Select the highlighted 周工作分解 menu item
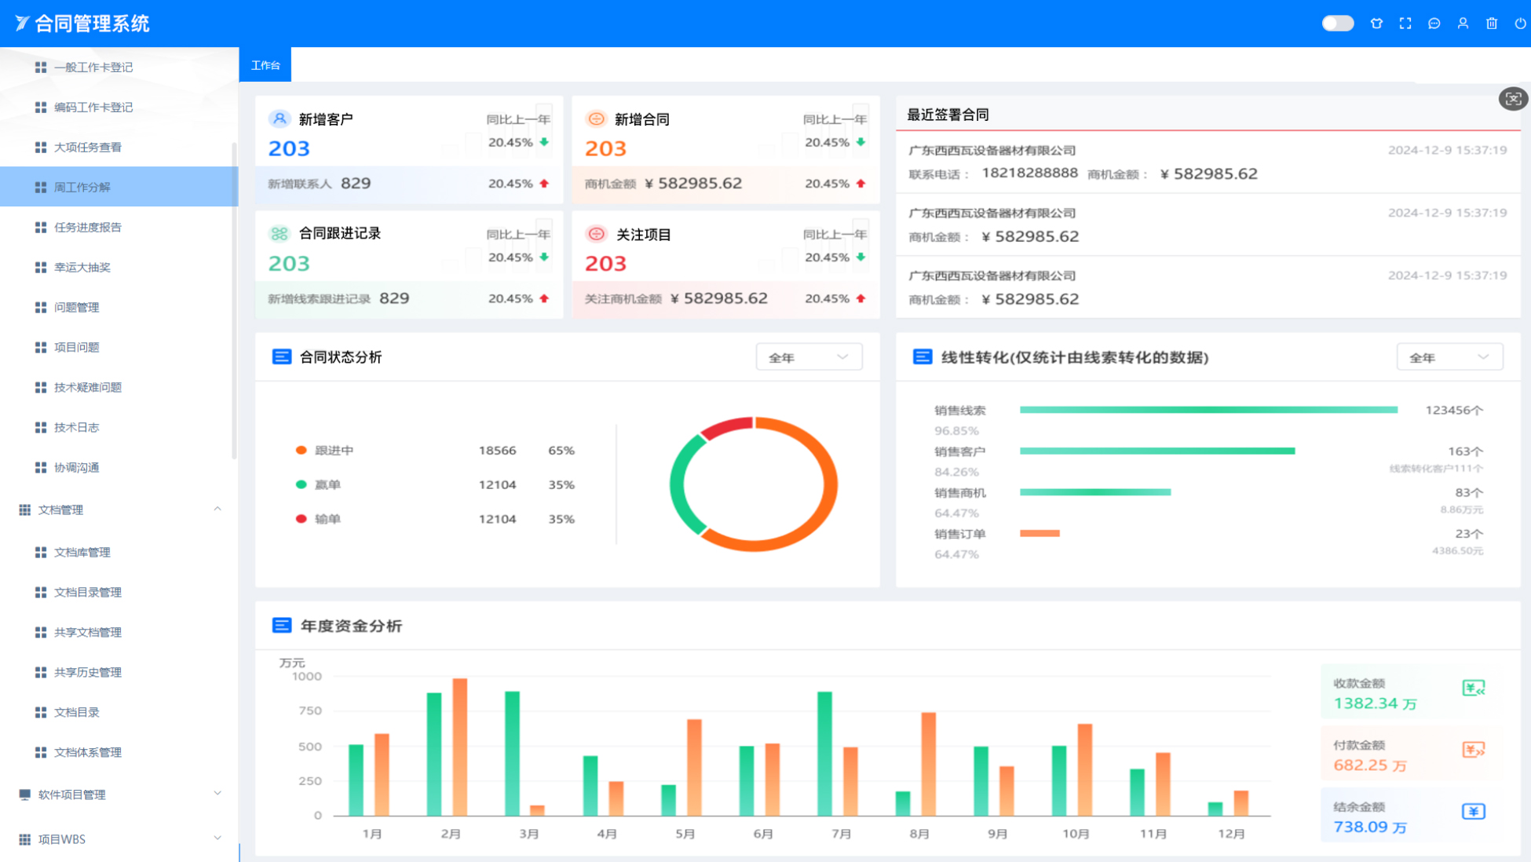This screenshot has width=1531, height=862. 119,187
